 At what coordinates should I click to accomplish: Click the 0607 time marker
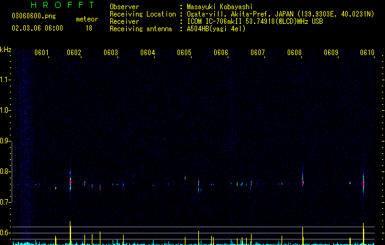[x=258, y=53]
